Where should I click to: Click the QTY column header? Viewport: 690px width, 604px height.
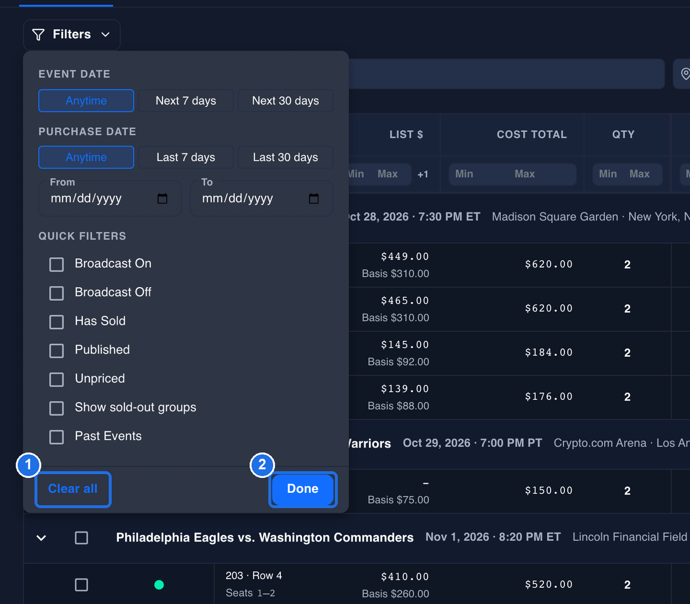pyautogui.click(x=624, y=134)
